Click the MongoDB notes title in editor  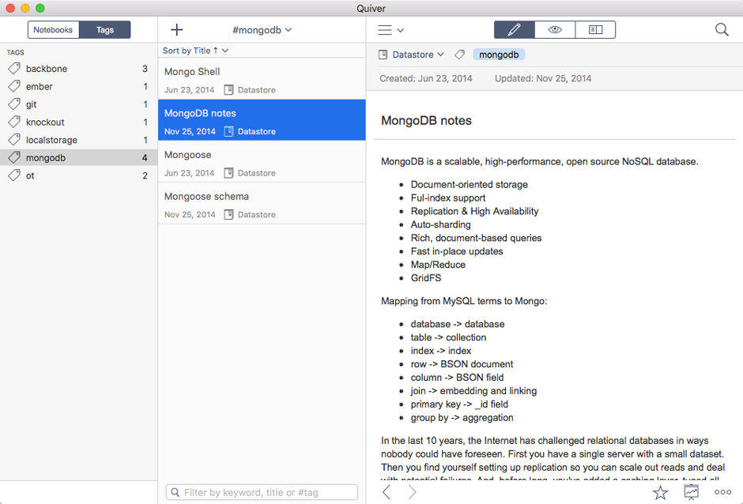tap(426, 120)
